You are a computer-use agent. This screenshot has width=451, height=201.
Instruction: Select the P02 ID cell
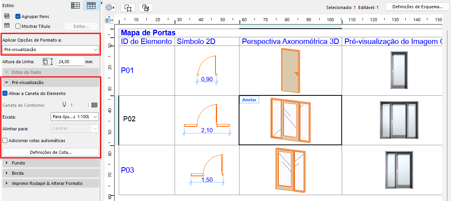pos(147,120)
